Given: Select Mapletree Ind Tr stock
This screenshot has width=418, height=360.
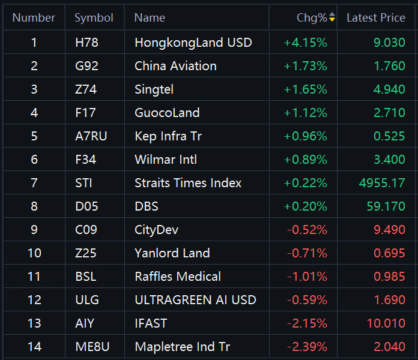Looking at the screenshot, I should 182,347.
